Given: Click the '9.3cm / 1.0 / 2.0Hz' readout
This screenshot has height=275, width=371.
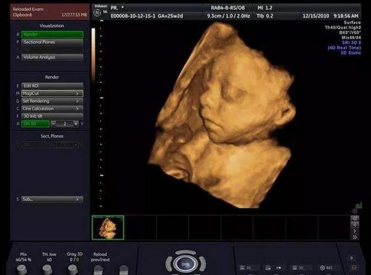Looking at the screenshot, I should [x=228, y=16].
